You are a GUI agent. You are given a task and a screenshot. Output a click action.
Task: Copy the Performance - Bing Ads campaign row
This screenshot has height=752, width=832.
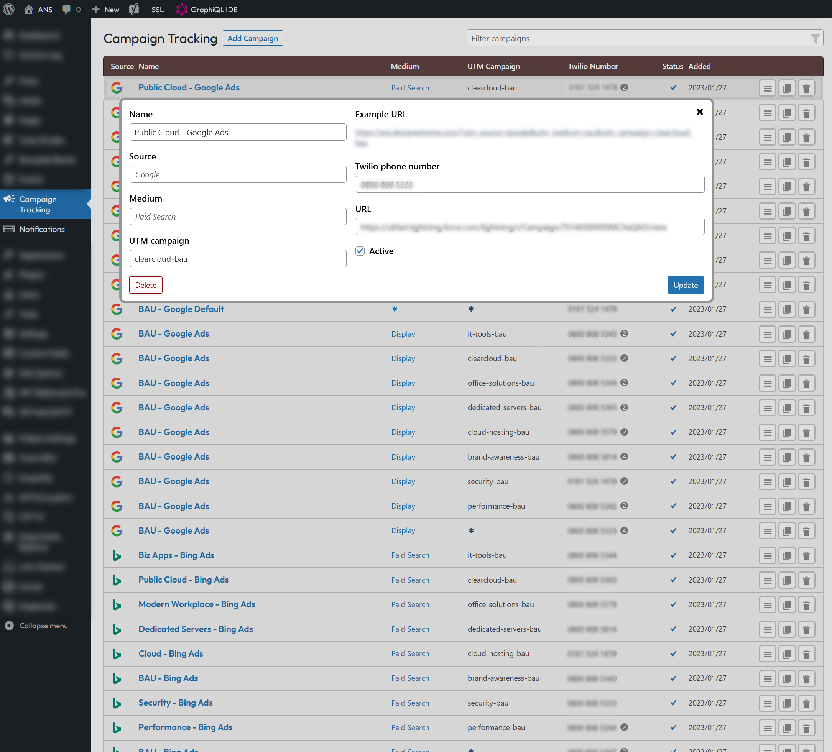[x=787, y=728]
